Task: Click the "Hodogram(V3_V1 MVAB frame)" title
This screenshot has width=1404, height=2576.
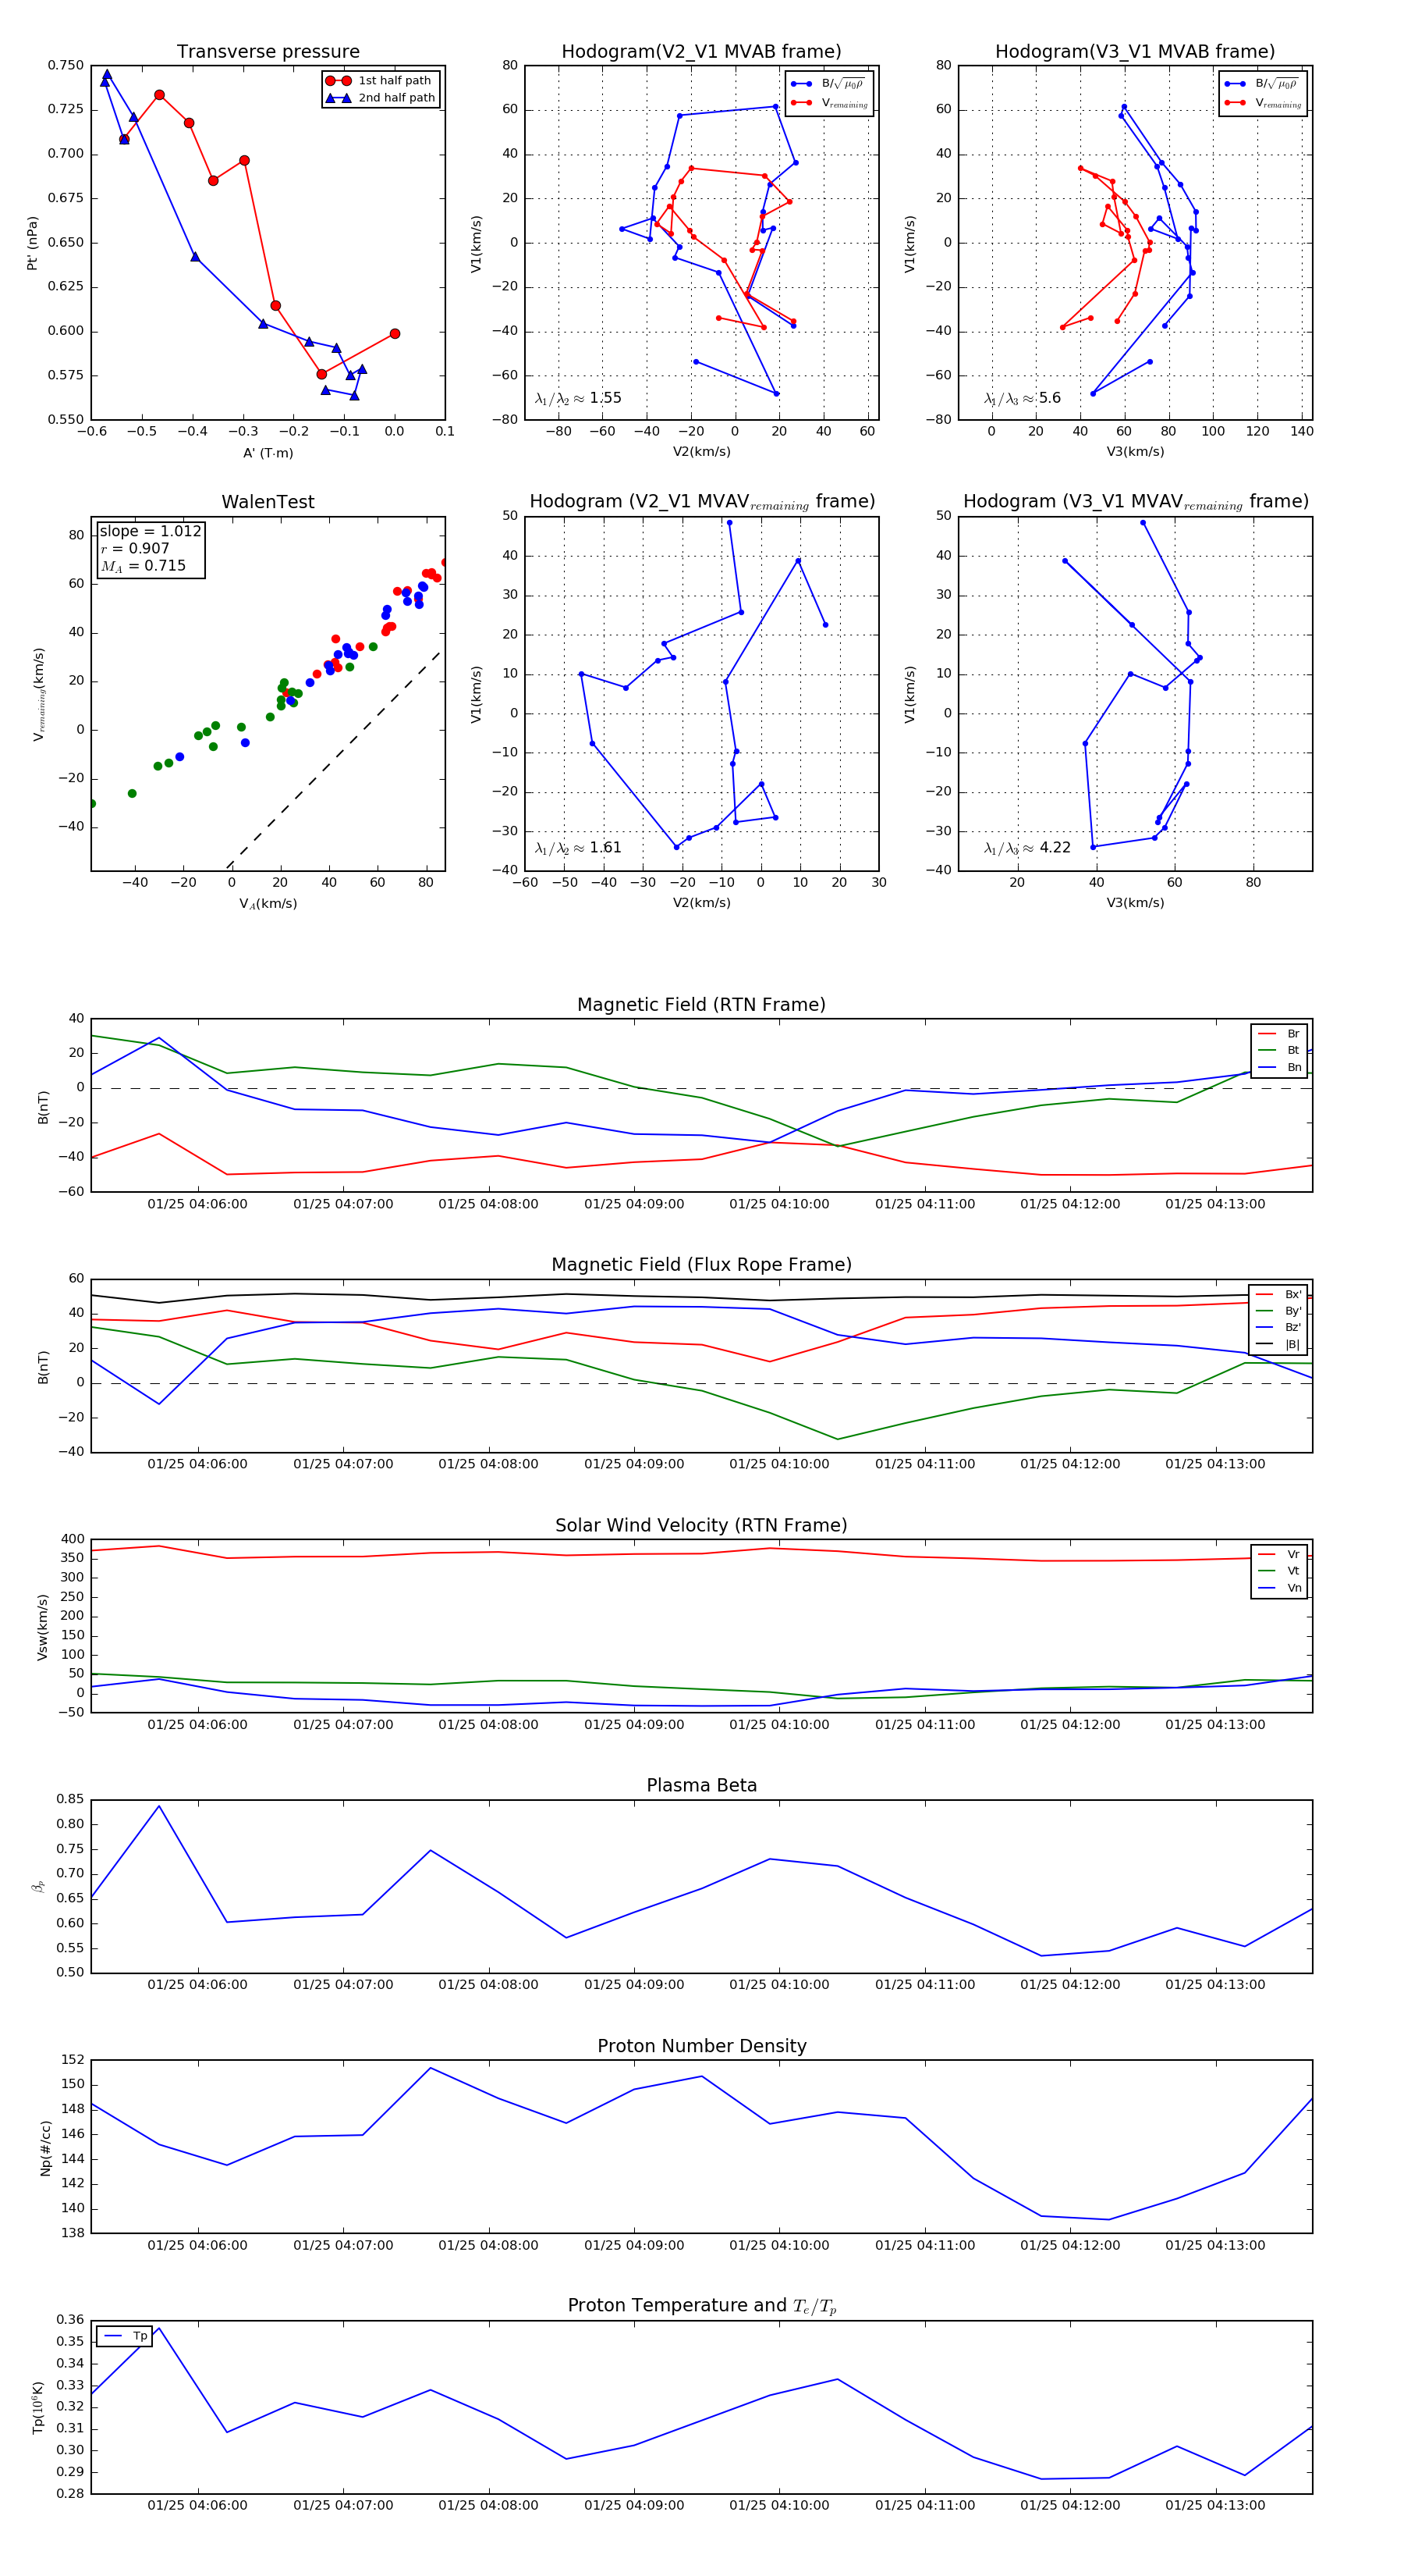Action: [x=1135, y=52]
